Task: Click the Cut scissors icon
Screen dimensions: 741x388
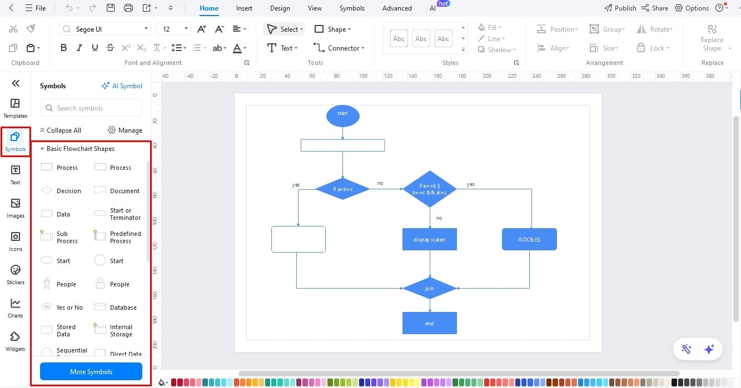Action: [x=14, y=29]
